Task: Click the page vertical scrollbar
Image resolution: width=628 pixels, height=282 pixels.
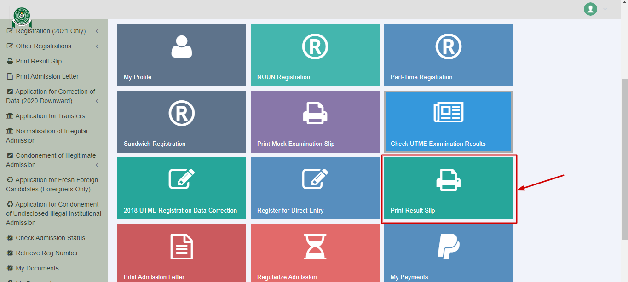Action: 624,159
